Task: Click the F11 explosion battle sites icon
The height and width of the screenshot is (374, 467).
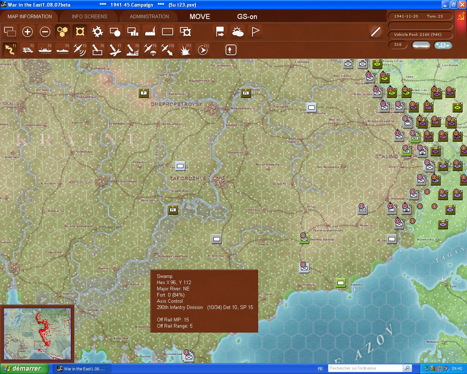Action: pos(185,49)
